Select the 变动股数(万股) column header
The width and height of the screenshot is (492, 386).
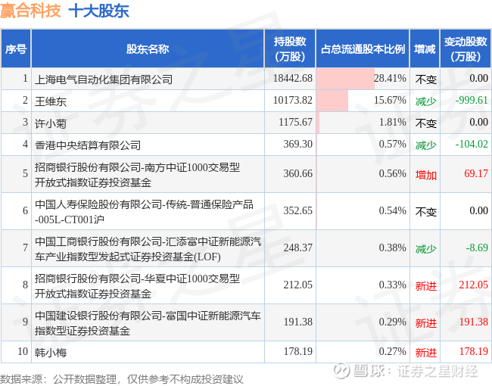click(466, 48)
